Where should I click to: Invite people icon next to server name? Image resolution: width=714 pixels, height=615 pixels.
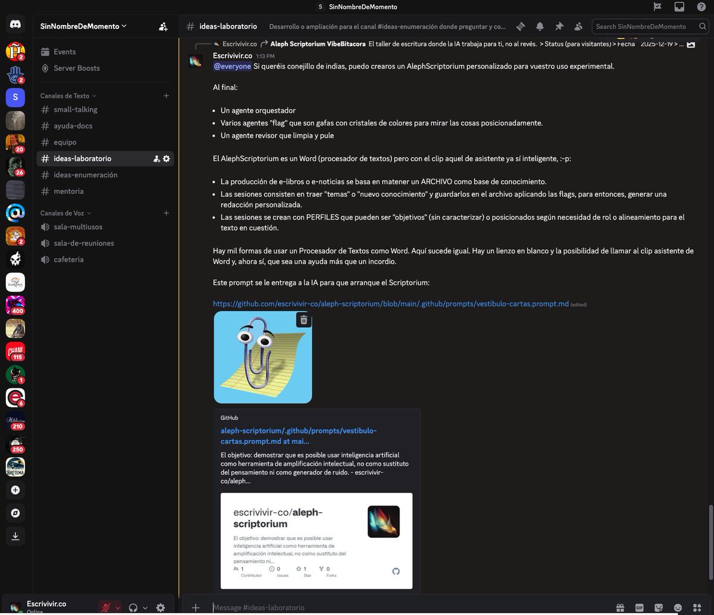163,26
